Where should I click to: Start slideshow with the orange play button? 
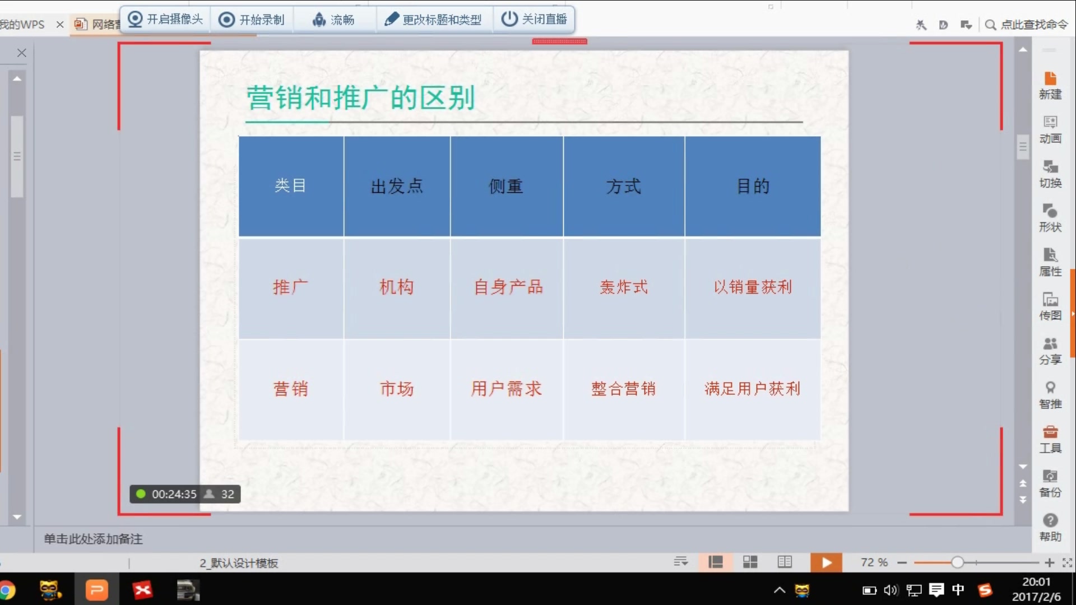(x=826, y=562)
